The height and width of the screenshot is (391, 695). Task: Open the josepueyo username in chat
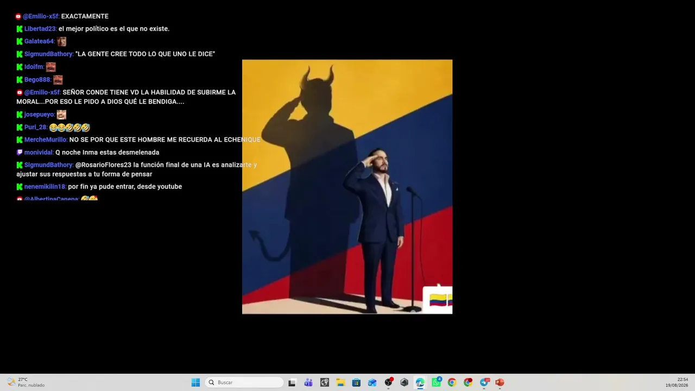[x=39, y=115]
